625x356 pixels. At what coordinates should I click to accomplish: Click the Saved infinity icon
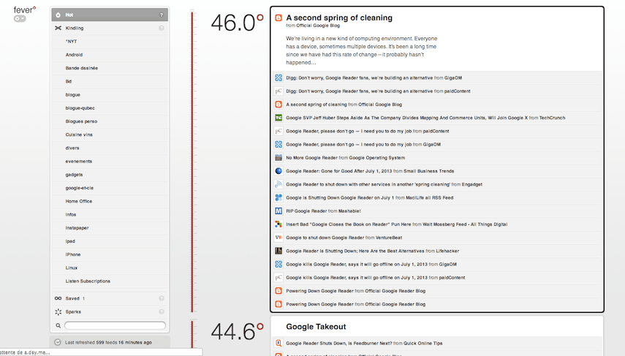click(58, 298)
